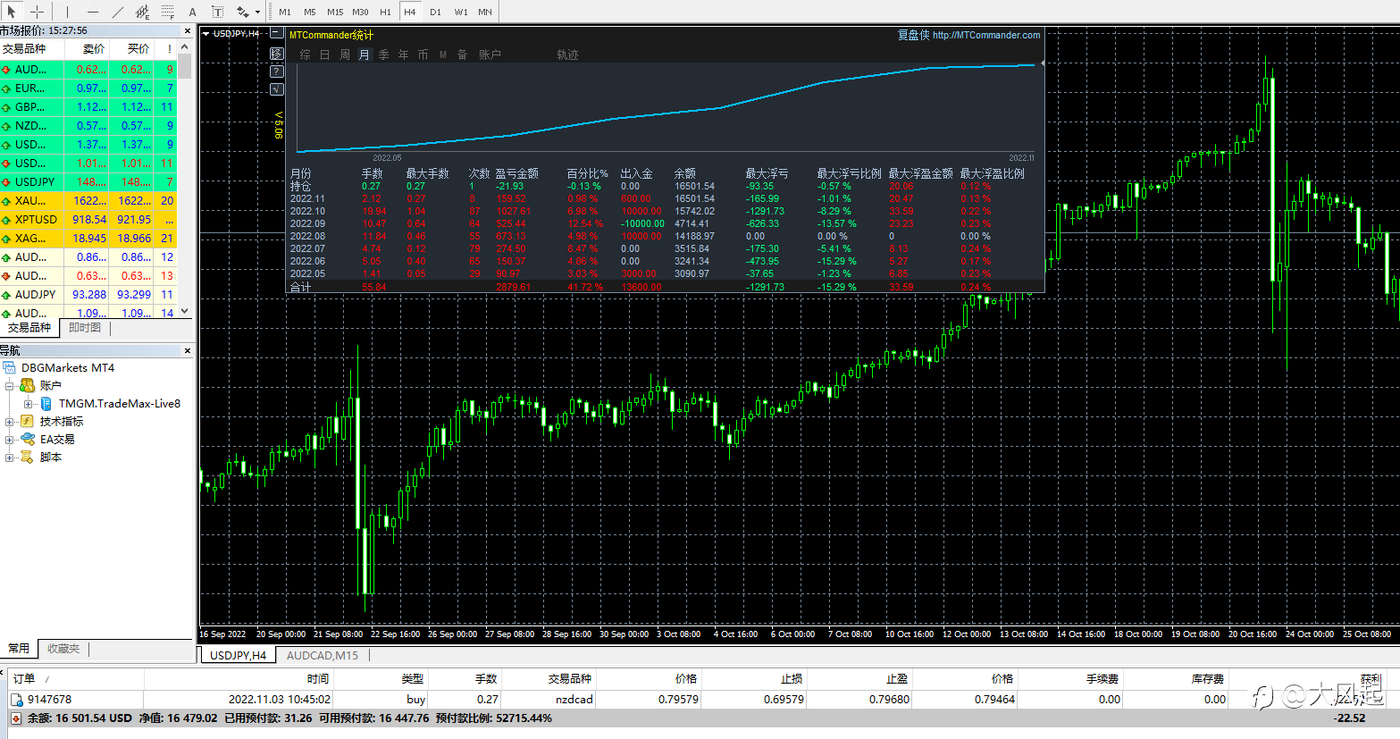Image resolution: width=1400 pixels, height=739 pixels.
Task: Switch chart to MN timeframe
Action: (485, 12)
